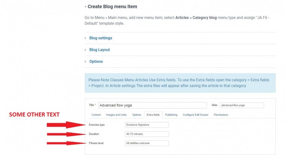Click the chevron icon beside Blog Layout
This screenshot has height=158, width=285.
pos(85,50)
